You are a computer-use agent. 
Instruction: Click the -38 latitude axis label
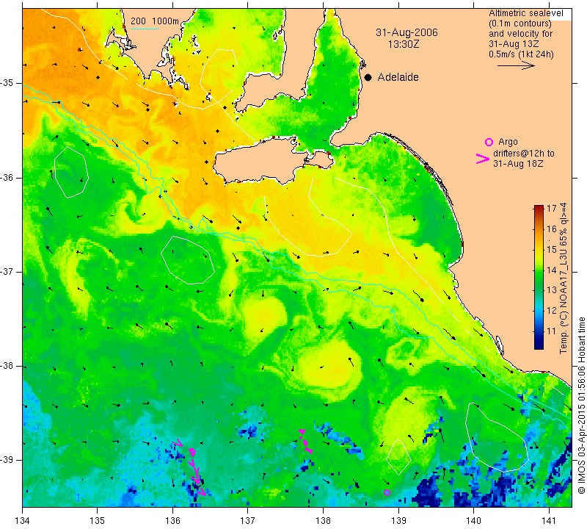click(x=8, y=366)
